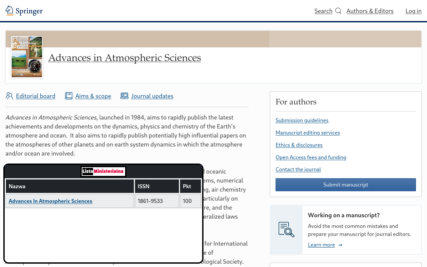Open Submission guidelines link
427x267 pixels.
tap(302, 120)
